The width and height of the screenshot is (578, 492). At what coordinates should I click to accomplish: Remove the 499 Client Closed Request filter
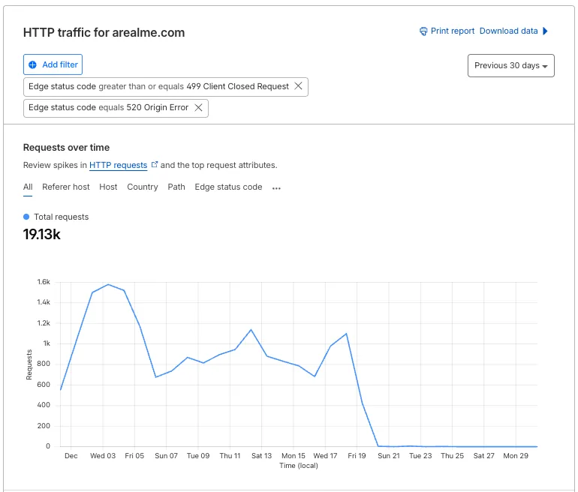pyautogui.click(x=298, y=86)
